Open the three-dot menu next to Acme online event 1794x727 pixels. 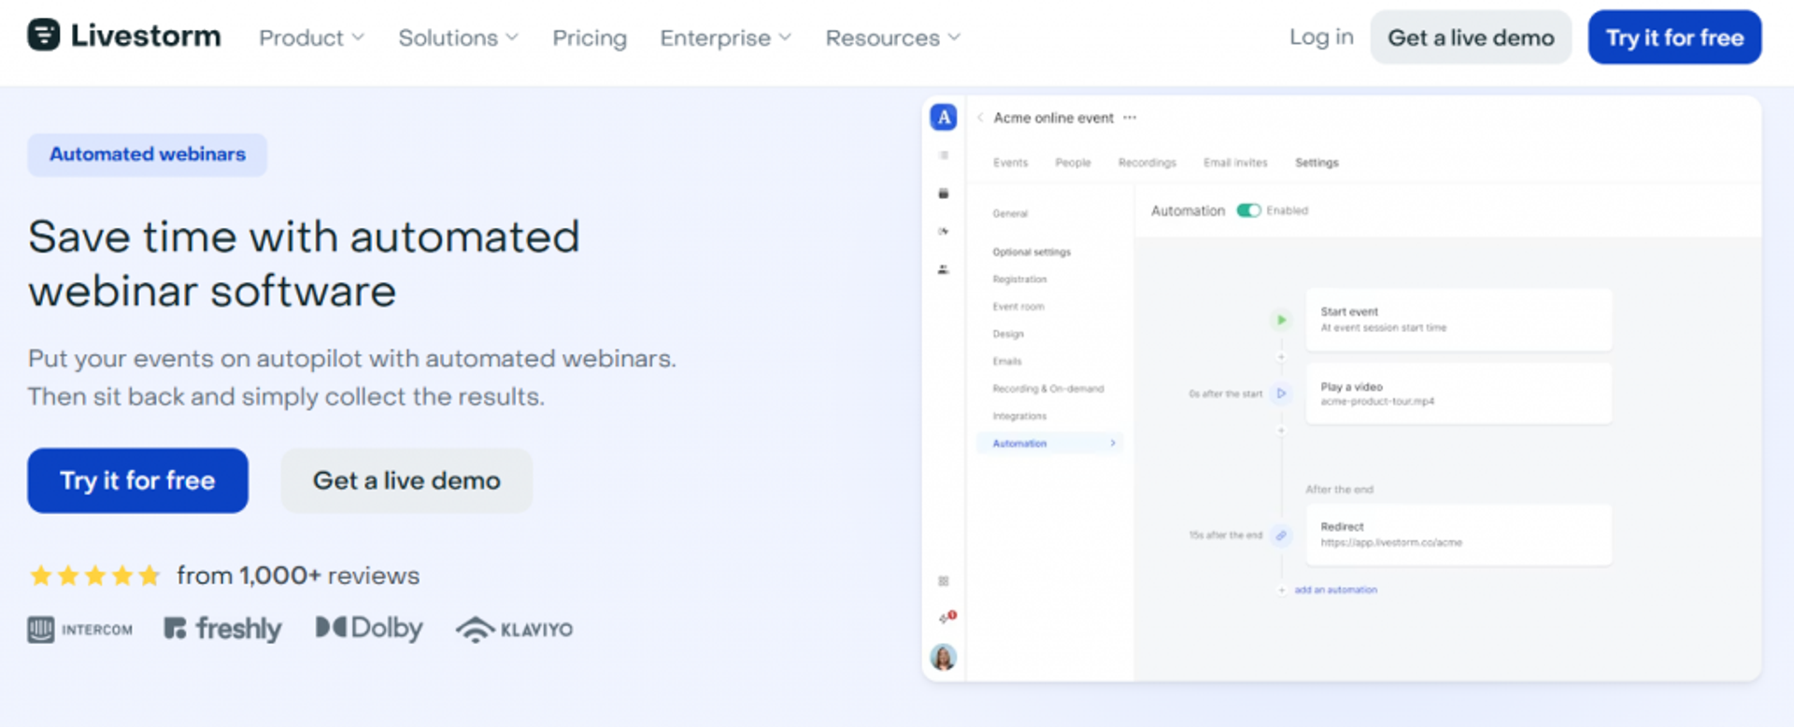1130,118
